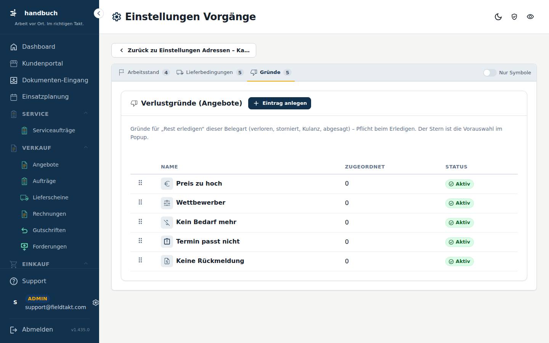Grab the drag handle of Kein Bedarf mehr

140,222
